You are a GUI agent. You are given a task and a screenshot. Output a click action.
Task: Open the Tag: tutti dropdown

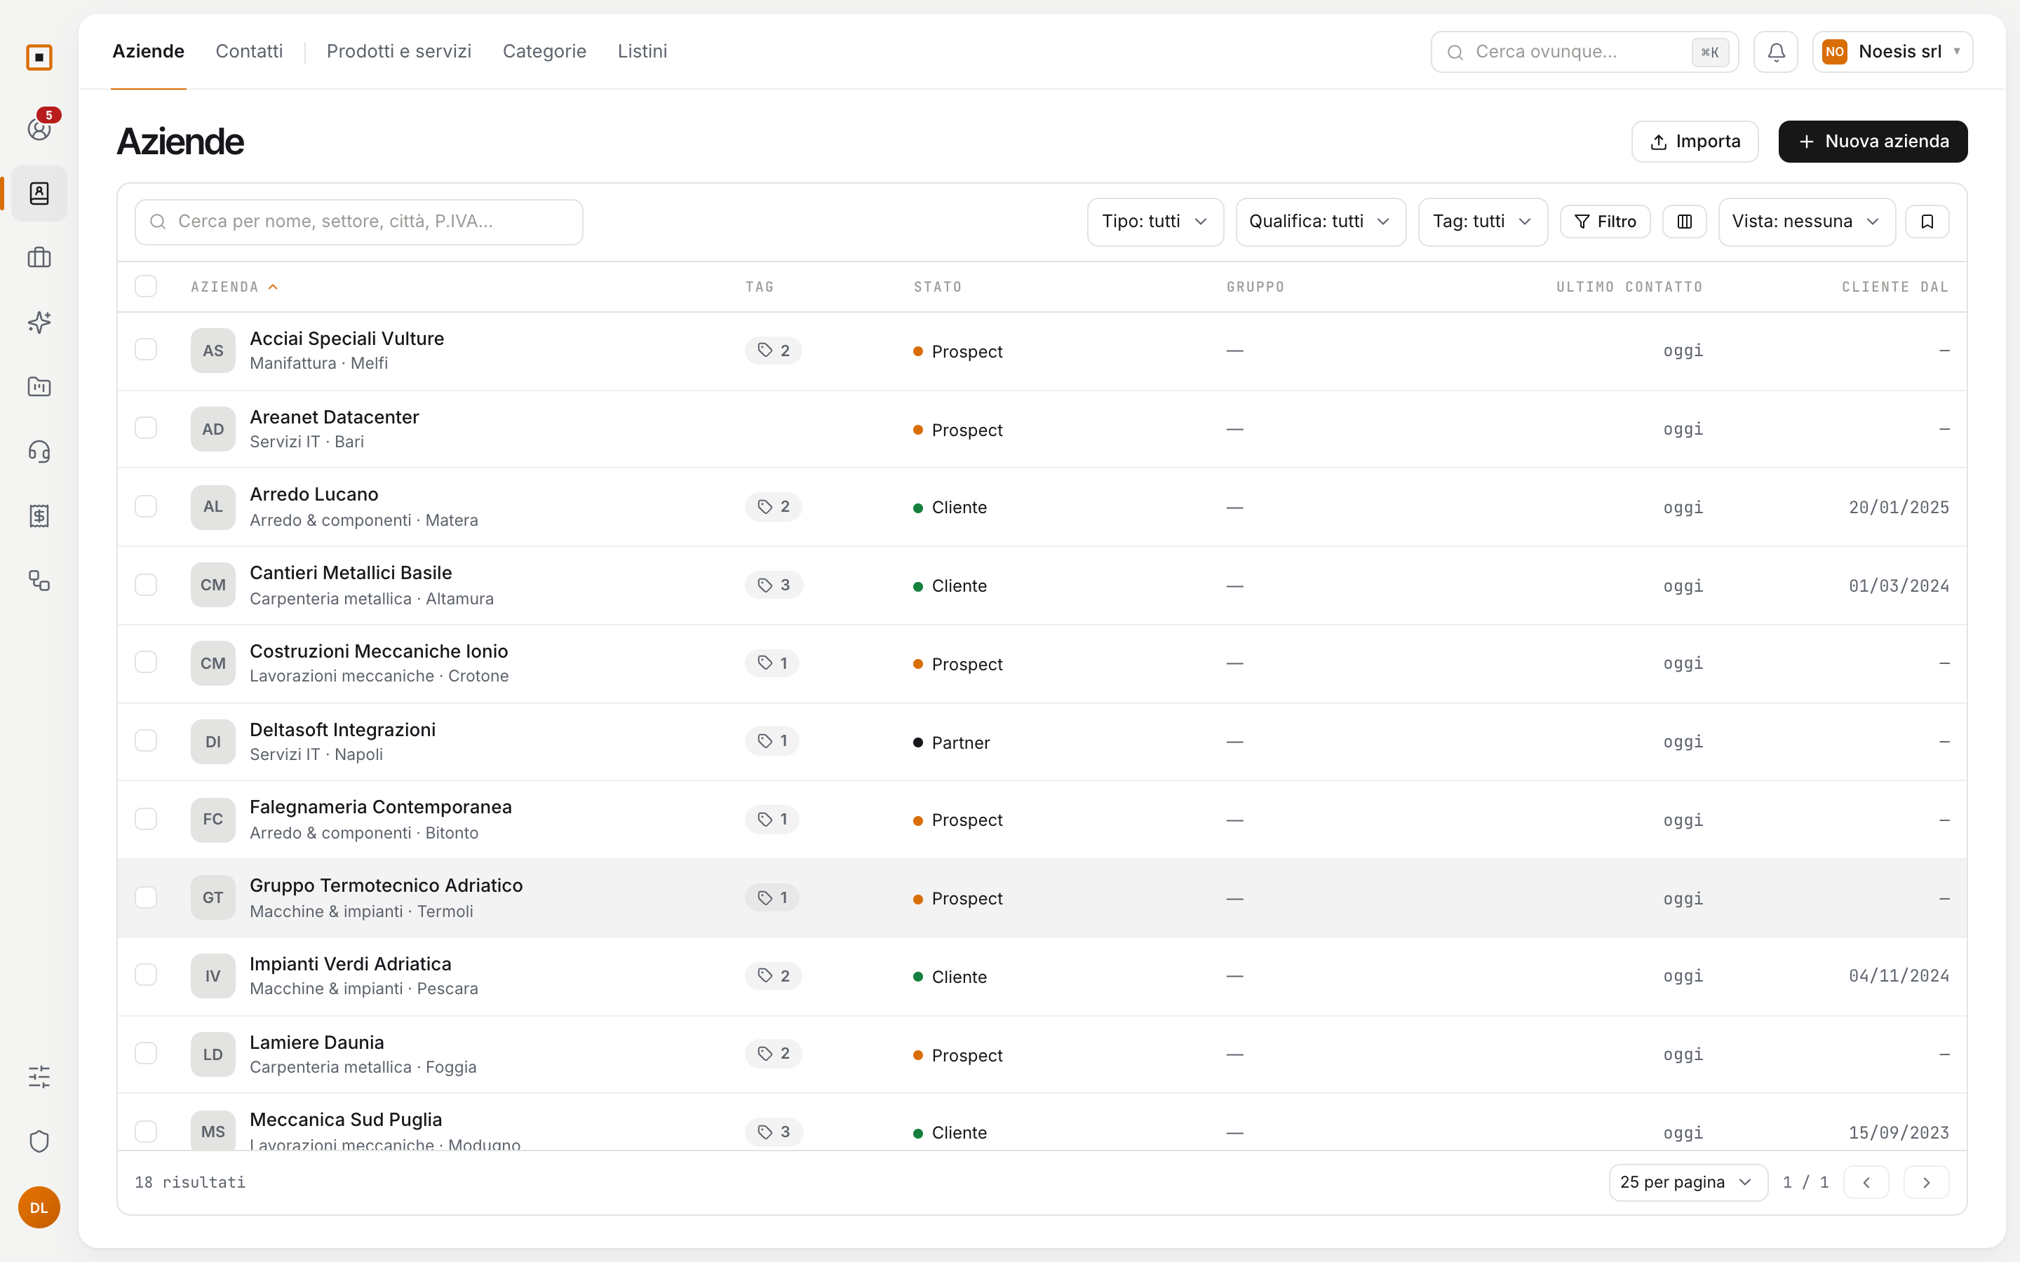[x=1483, y=221]
